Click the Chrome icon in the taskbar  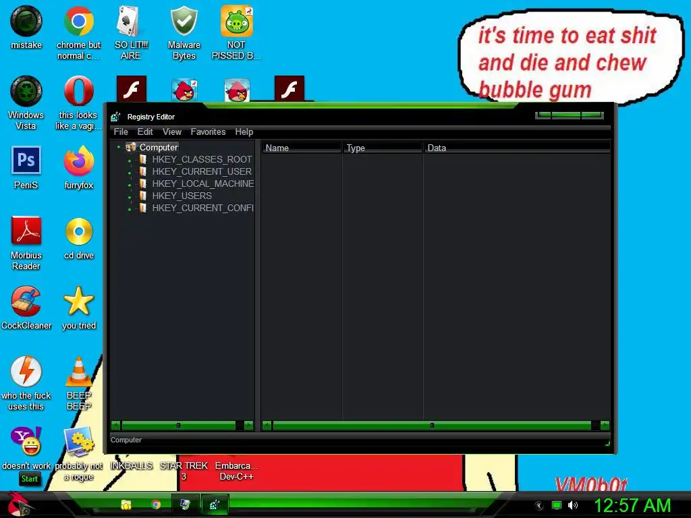click(156, 505)
